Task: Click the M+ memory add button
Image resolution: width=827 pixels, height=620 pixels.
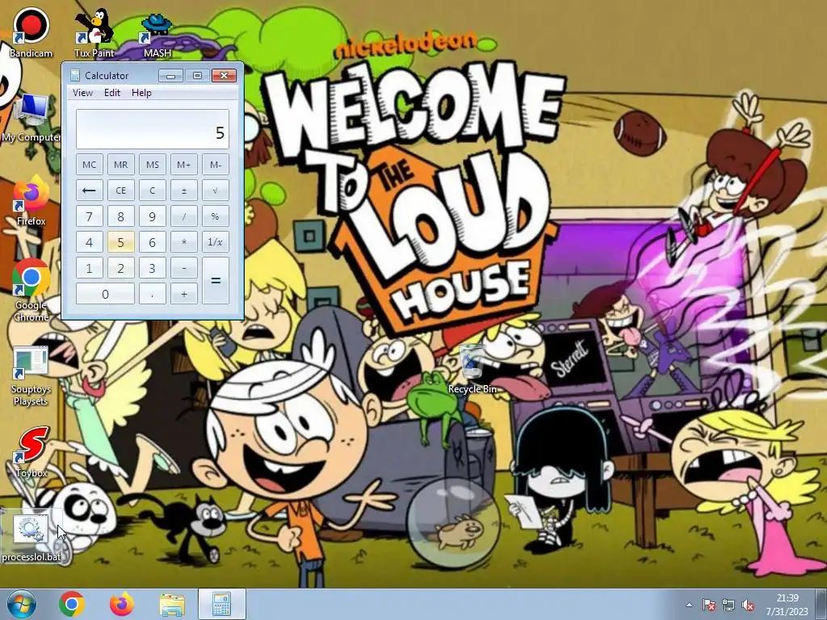Action: point(184,165)
